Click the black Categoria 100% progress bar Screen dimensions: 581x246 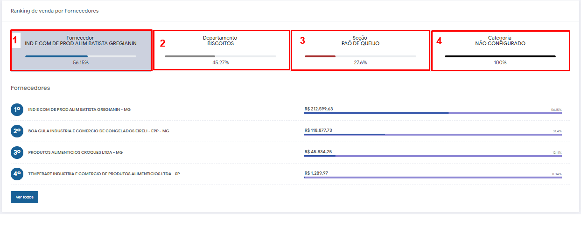click(x=500, y=56)
